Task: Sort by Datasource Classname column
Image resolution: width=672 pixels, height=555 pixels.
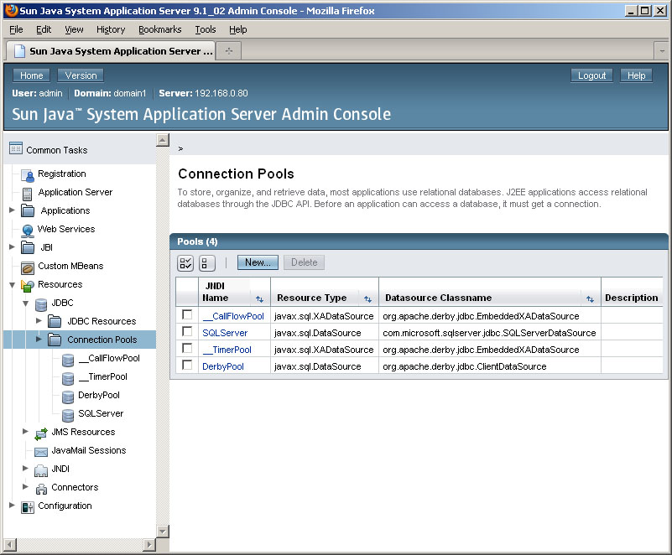Action: coord(590,299)
